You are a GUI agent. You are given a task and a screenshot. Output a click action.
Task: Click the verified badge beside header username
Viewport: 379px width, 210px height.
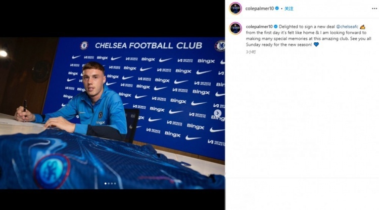(x=277, y=8)
